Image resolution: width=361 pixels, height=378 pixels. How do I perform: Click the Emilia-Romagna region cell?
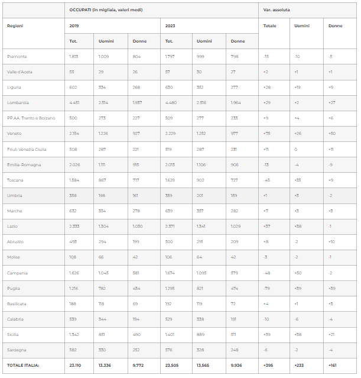coord(22,164)
